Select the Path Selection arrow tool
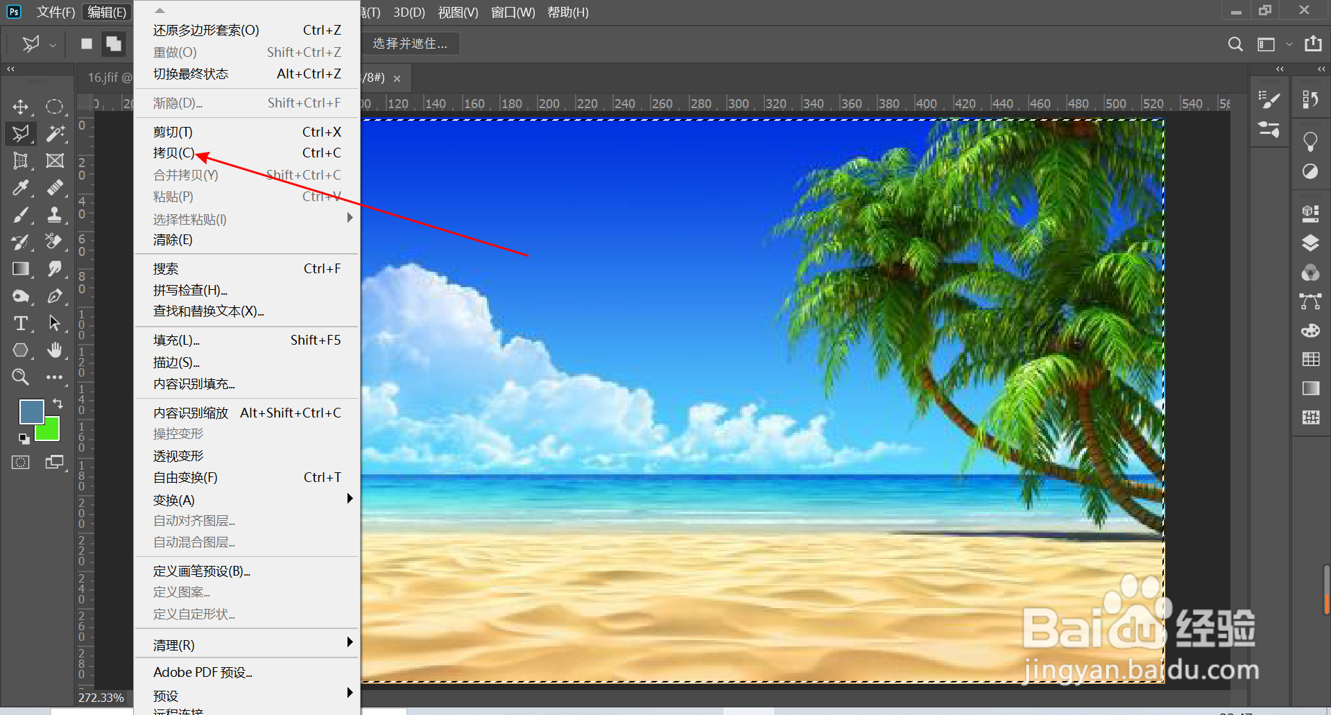The width and height of the screenshot is (1331, 715). click(x=55, y=323)
